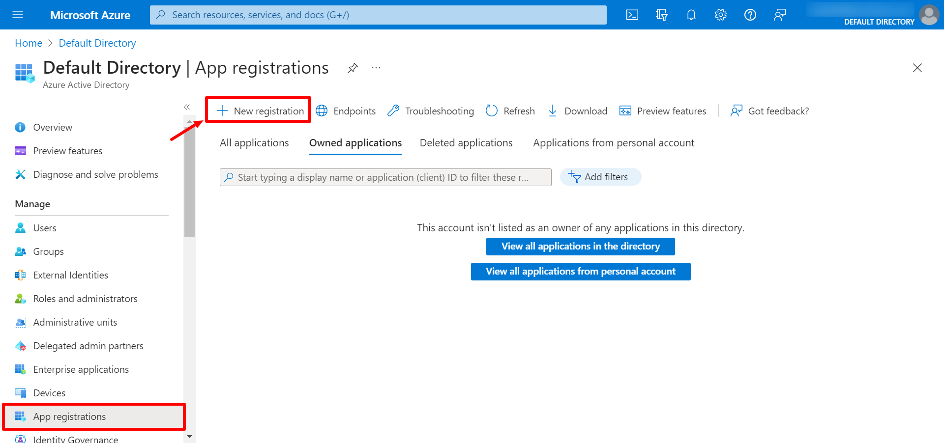
Task: Open the account avatar menu
Action: pos(929,15)
